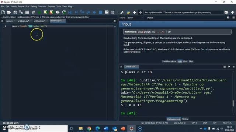The height and width of the screenshot is (132, 236).
Task: Open the editor pane options hamburger menu
Action: pyautogui.click(x=115, y=21)
